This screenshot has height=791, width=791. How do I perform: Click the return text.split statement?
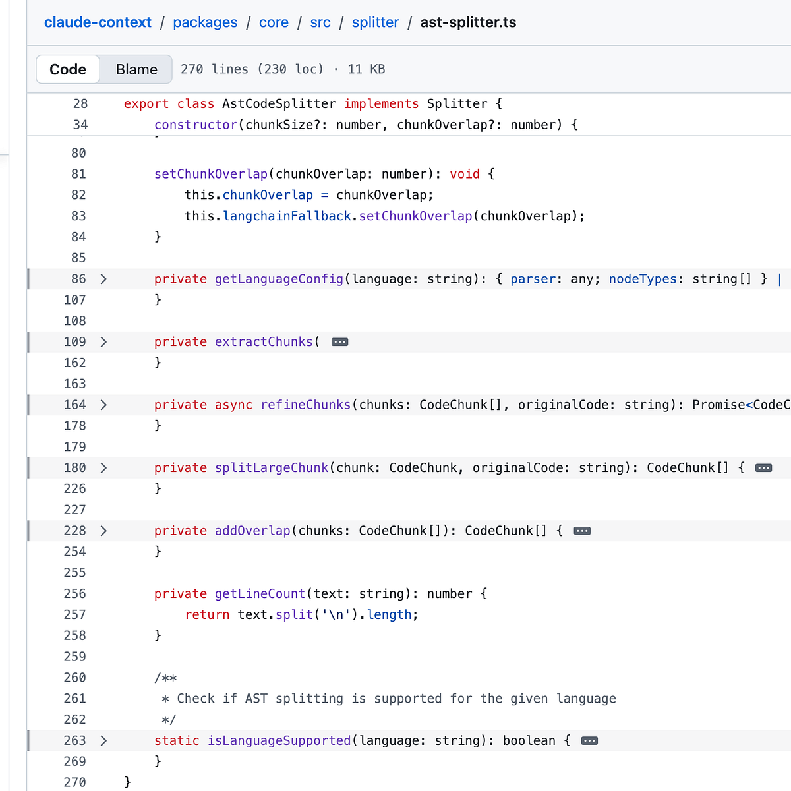point(301,614)
